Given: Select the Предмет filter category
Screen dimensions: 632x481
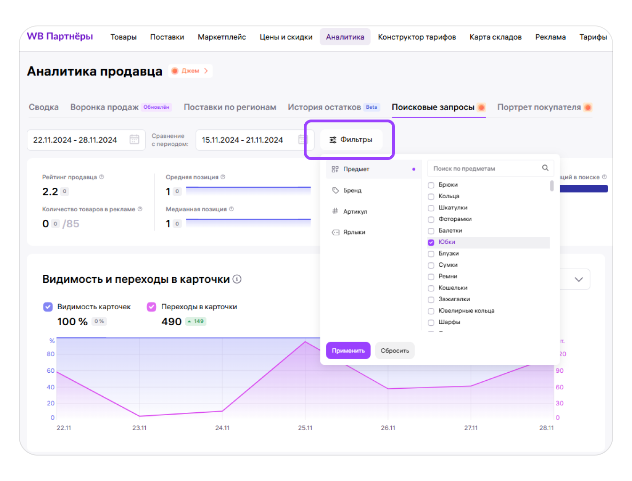Looking at the screenshot, I should click(373, 169).
